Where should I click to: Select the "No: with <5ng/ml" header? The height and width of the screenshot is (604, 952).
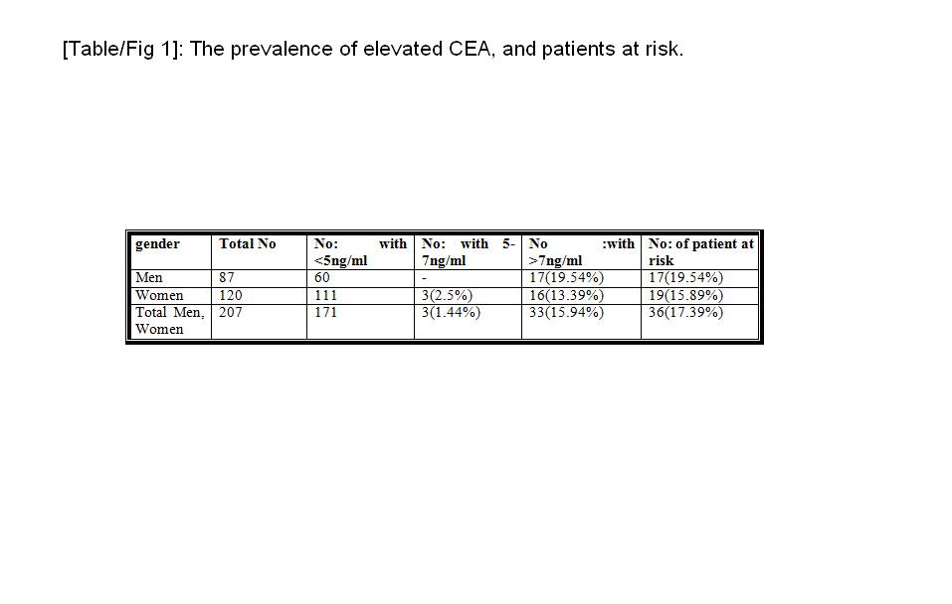(x=359, y=252)
